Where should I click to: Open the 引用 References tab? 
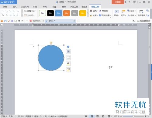[35, 7]
